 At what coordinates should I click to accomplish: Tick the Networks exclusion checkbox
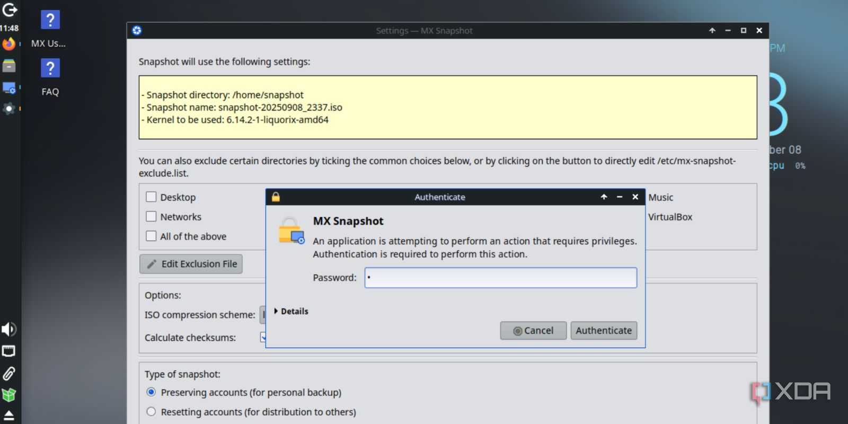[151, 217]
